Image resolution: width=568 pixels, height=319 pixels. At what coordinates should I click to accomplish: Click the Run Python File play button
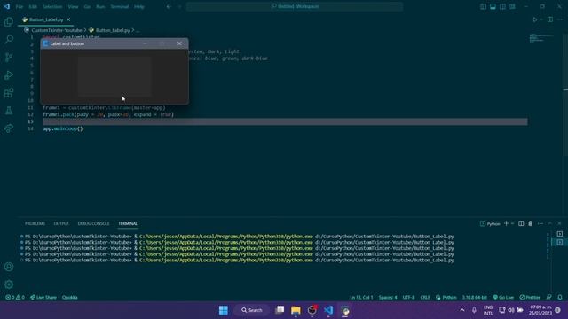click(x=534, y=19)
